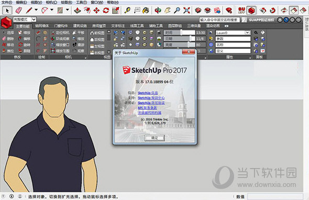Open the SketchUp 知识中心 link
Image resolution: width=309 pixels, height=200 pixels.
151,98
